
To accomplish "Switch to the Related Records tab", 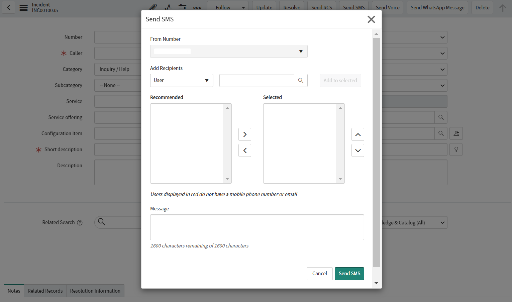I will [45, 291].
